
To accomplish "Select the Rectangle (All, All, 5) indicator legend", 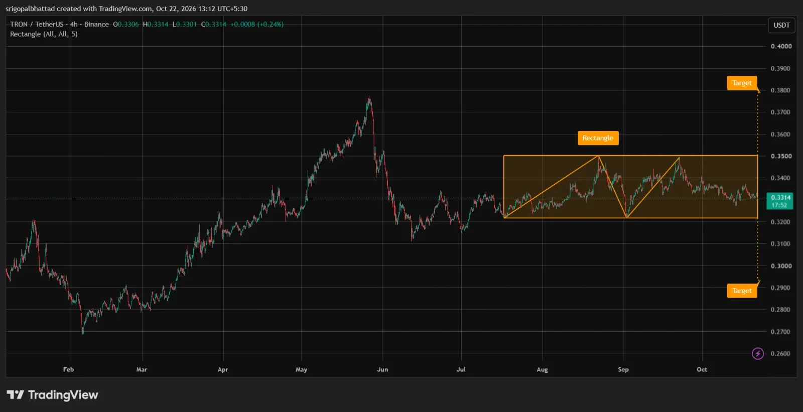I will [44, 34].
